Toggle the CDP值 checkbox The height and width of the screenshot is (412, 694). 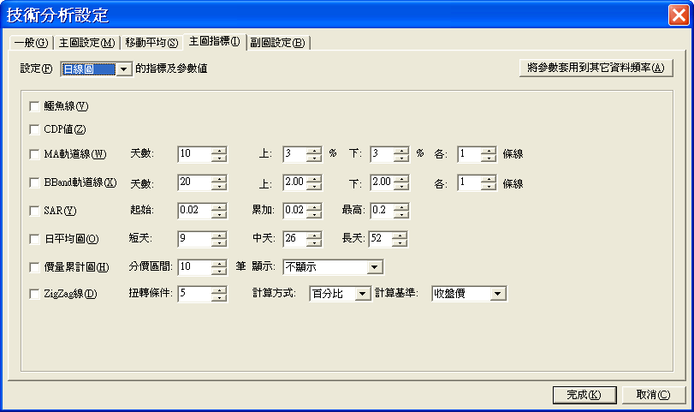coord(34,130)
